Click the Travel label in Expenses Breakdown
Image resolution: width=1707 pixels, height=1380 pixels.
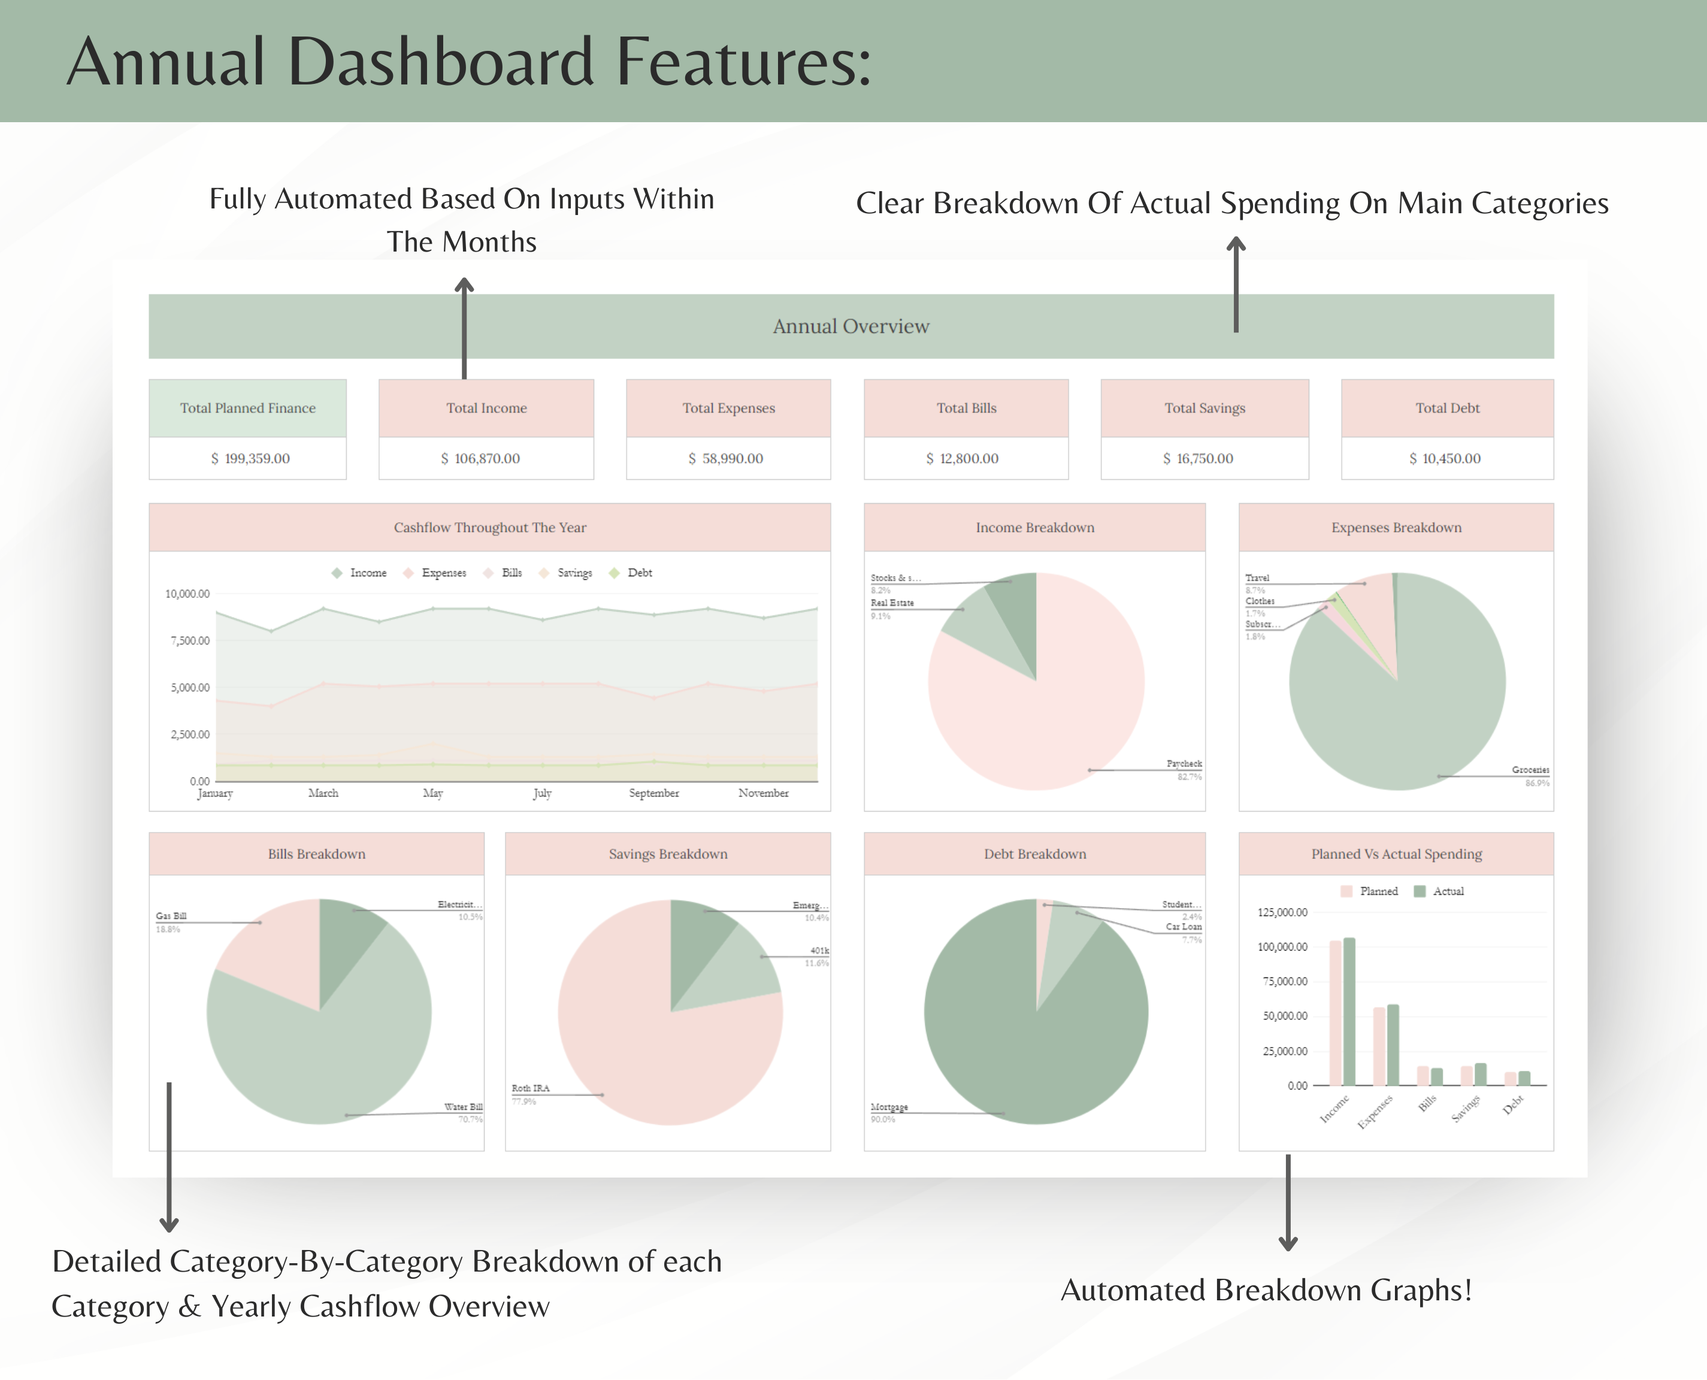1257,578
